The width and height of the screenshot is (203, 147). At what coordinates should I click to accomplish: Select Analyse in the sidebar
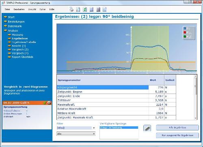(x=13, y=30)
